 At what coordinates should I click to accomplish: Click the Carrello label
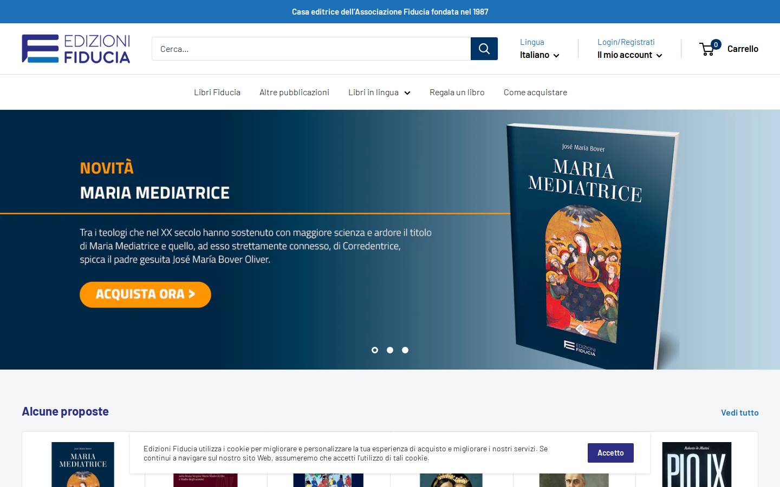(743, 49)
